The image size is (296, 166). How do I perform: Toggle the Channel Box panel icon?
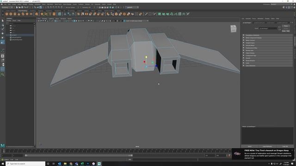[x=294, y=7]
